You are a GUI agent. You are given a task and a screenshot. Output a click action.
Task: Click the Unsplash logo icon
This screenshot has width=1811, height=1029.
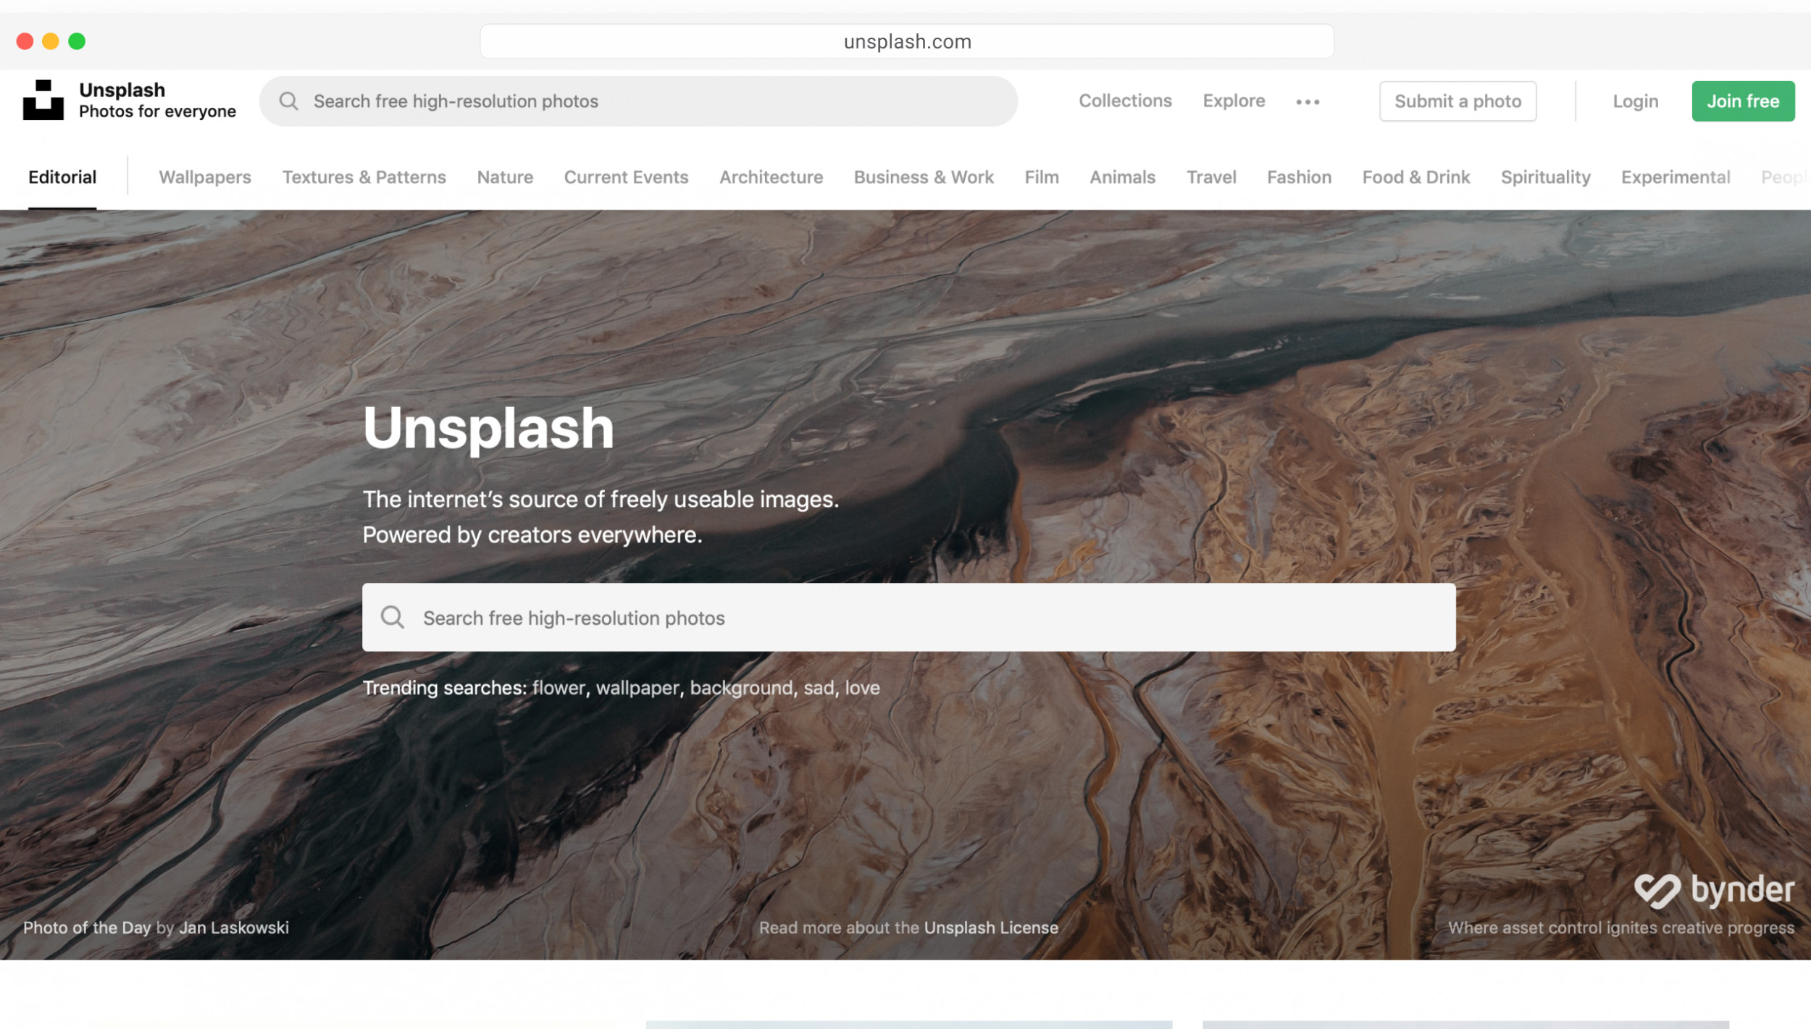pyautogui.click(x=43, y=100)
